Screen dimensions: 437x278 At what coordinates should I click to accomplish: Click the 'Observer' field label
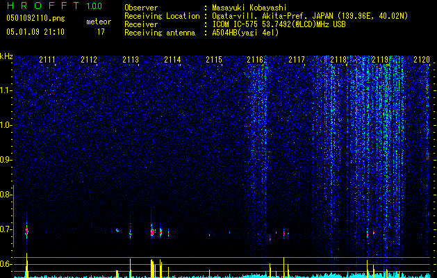tap(141, 8)
